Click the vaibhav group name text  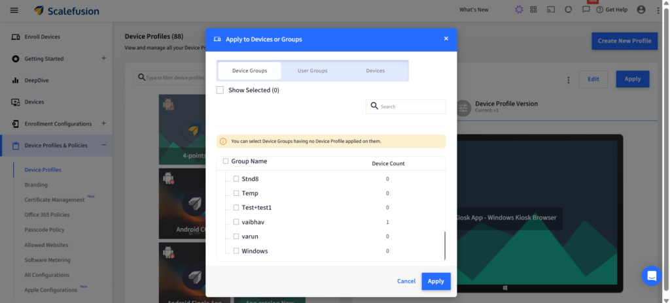pos(253,222)
